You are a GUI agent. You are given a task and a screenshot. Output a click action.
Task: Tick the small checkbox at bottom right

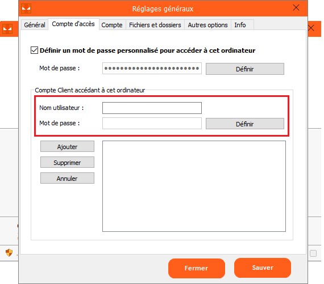313,253
